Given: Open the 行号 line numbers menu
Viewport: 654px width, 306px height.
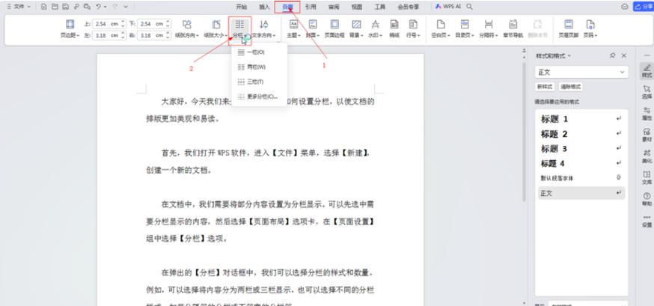Looking at the screenshot, I should point(413,28).
